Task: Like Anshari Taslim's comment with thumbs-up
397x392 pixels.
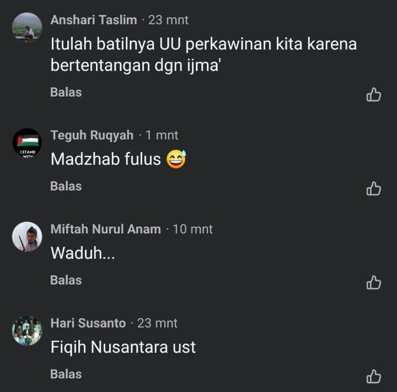Action: 373,95
